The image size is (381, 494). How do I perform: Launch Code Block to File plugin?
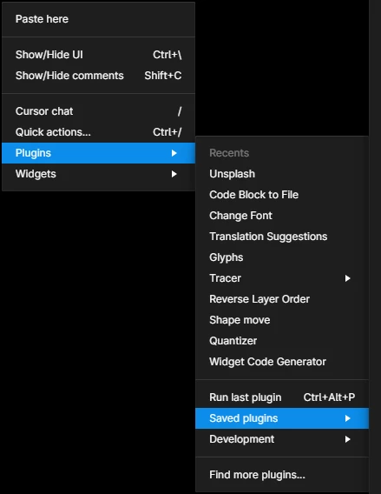[282, 195]
